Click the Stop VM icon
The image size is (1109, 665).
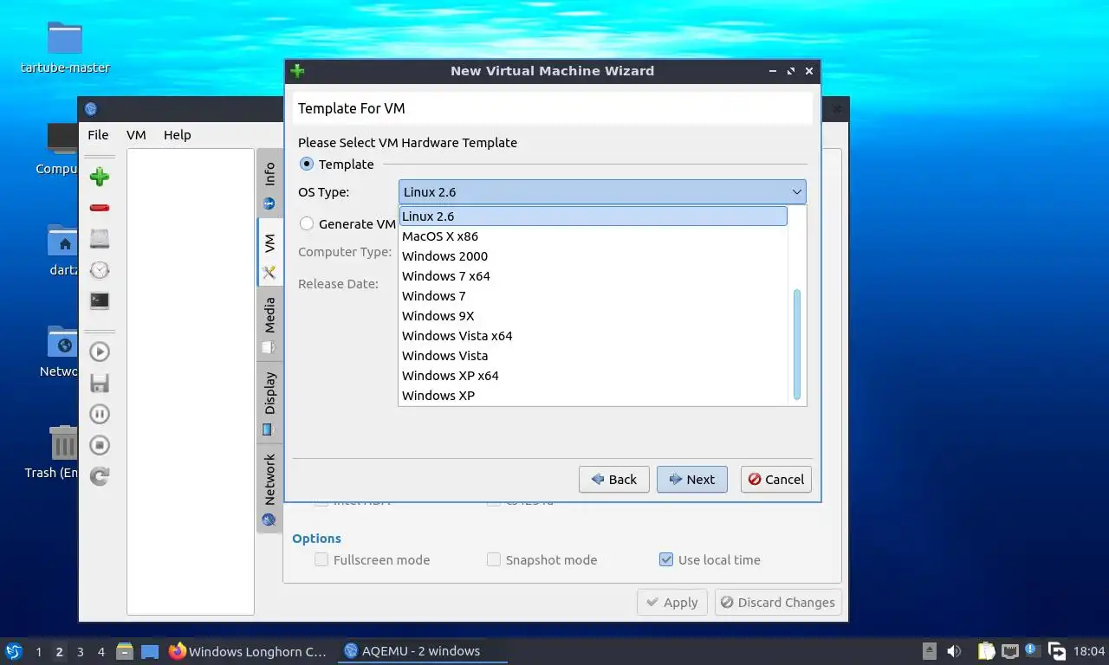tap(100, 445)
